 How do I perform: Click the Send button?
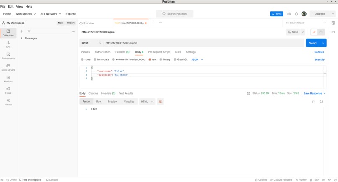[x=313, y=43]
